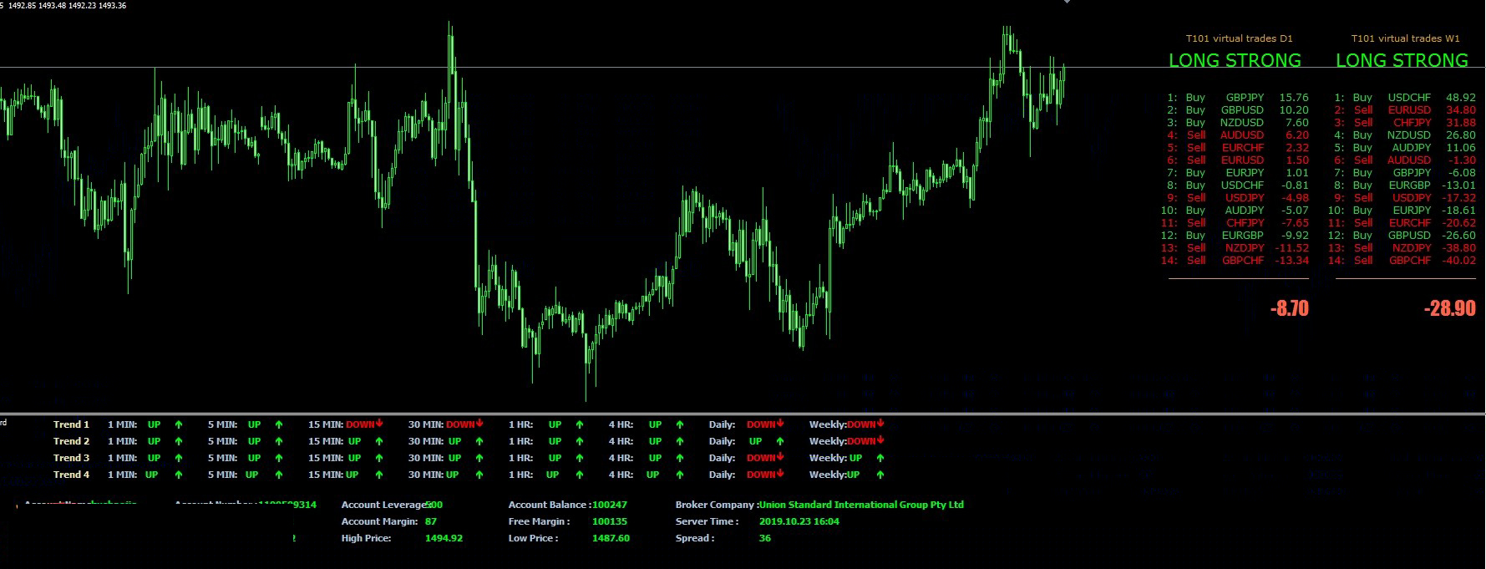Click Trend 3's Daily red down arrow
Image resolution: width=1486 pixels, height=569 pixels.
click(x=780, y=457)
